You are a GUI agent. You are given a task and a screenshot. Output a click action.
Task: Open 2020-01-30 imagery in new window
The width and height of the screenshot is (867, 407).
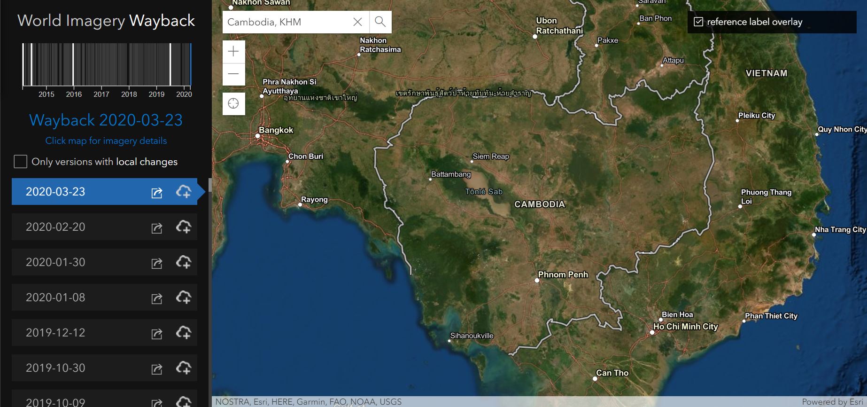click(157, 263)
